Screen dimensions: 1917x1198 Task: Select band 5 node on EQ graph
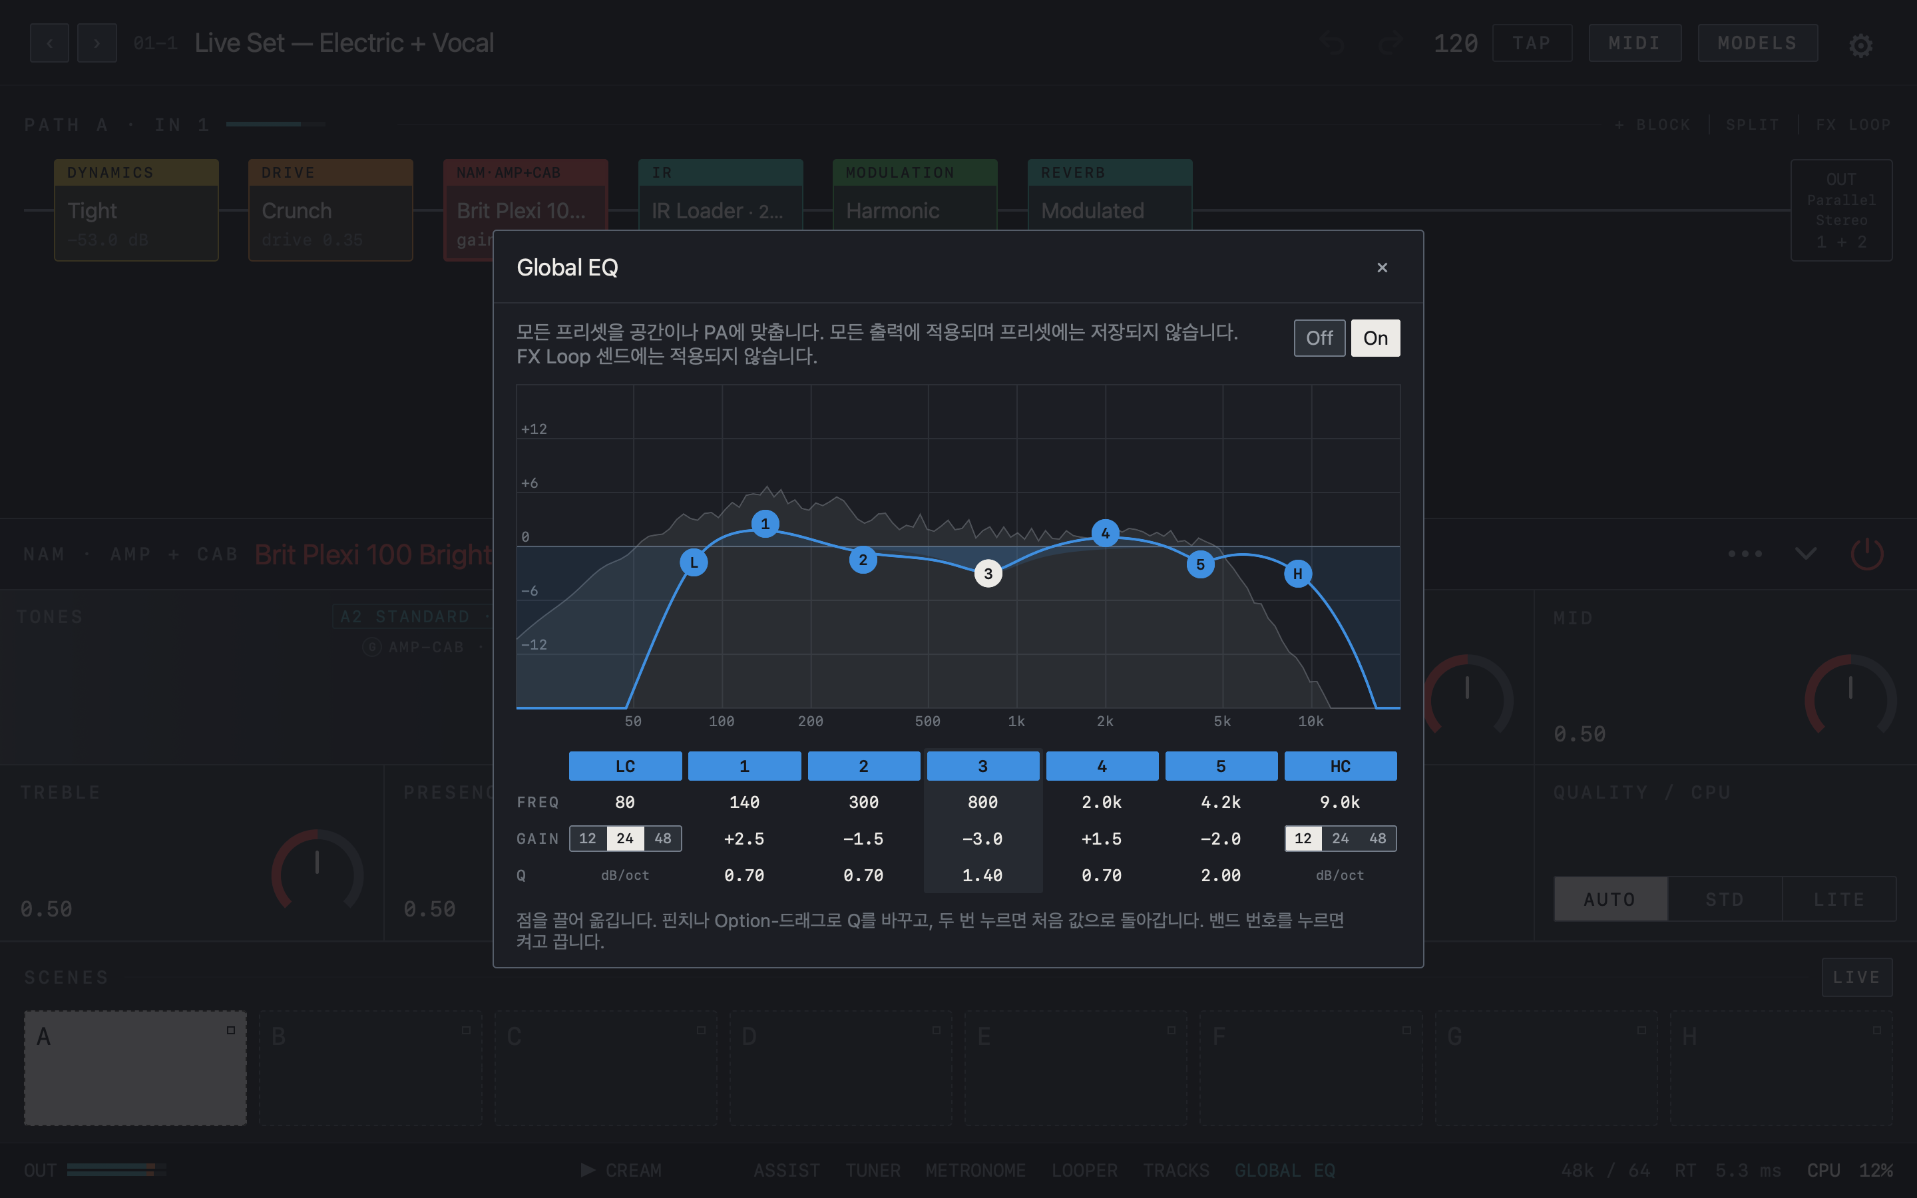[1201, 564]
